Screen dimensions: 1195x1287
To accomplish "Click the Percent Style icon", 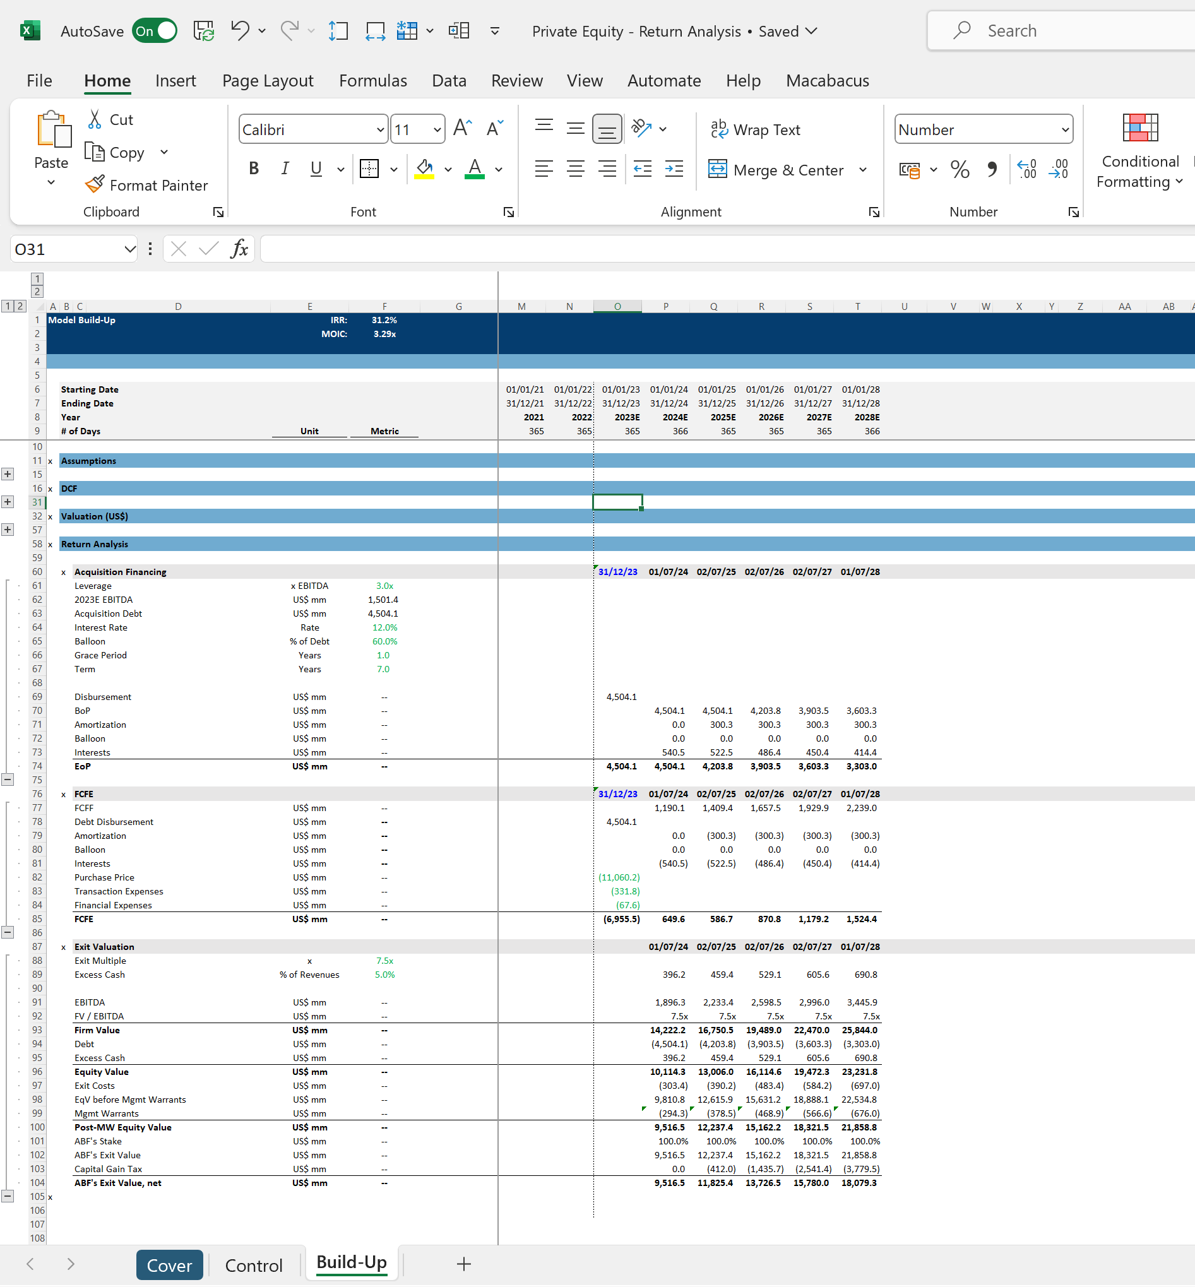I will pos(960,169).
